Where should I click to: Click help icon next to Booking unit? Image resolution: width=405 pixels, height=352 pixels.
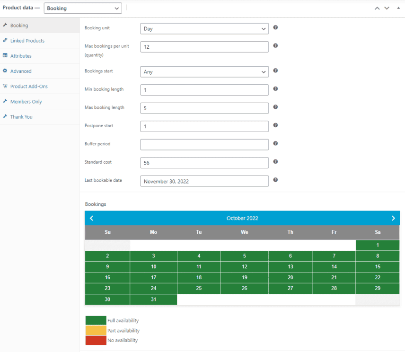[275, 27]
